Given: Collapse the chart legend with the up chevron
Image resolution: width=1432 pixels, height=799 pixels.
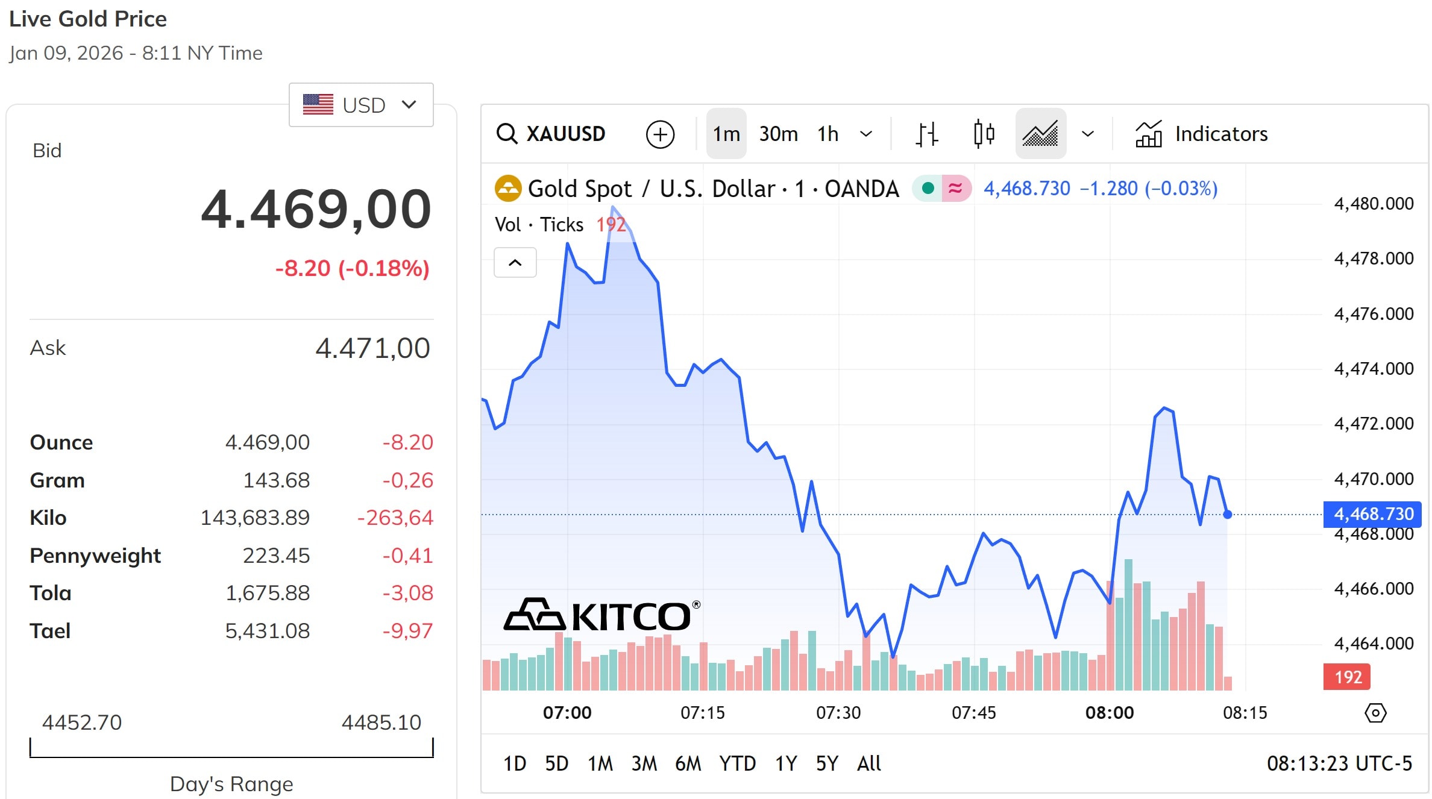Looking at the screenshot, I should pyautogui.click(x=515, y=262).
